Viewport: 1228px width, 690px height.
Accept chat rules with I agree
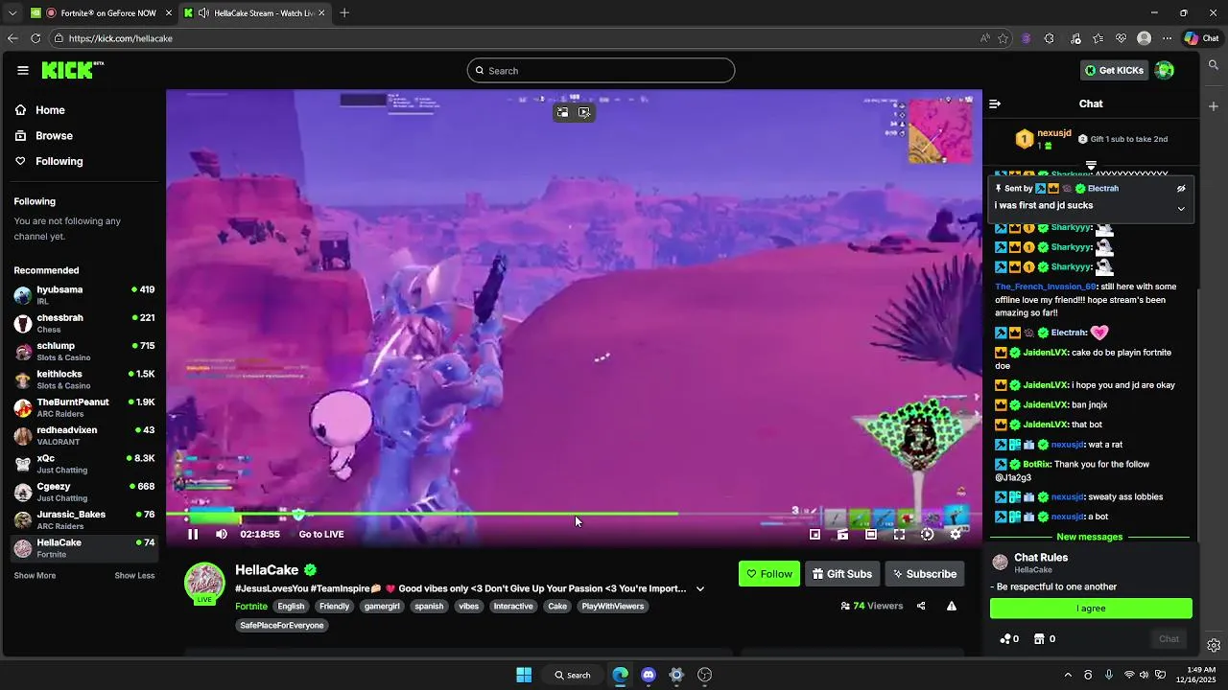[1091, 609]
